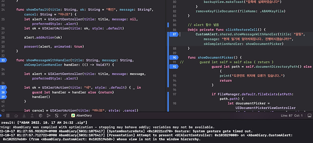This screenshot has height=143, width=313.
Task: Open the Environment Overrides icon
Action: 57,116
